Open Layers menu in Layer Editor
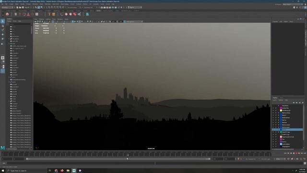 (275, 100)
